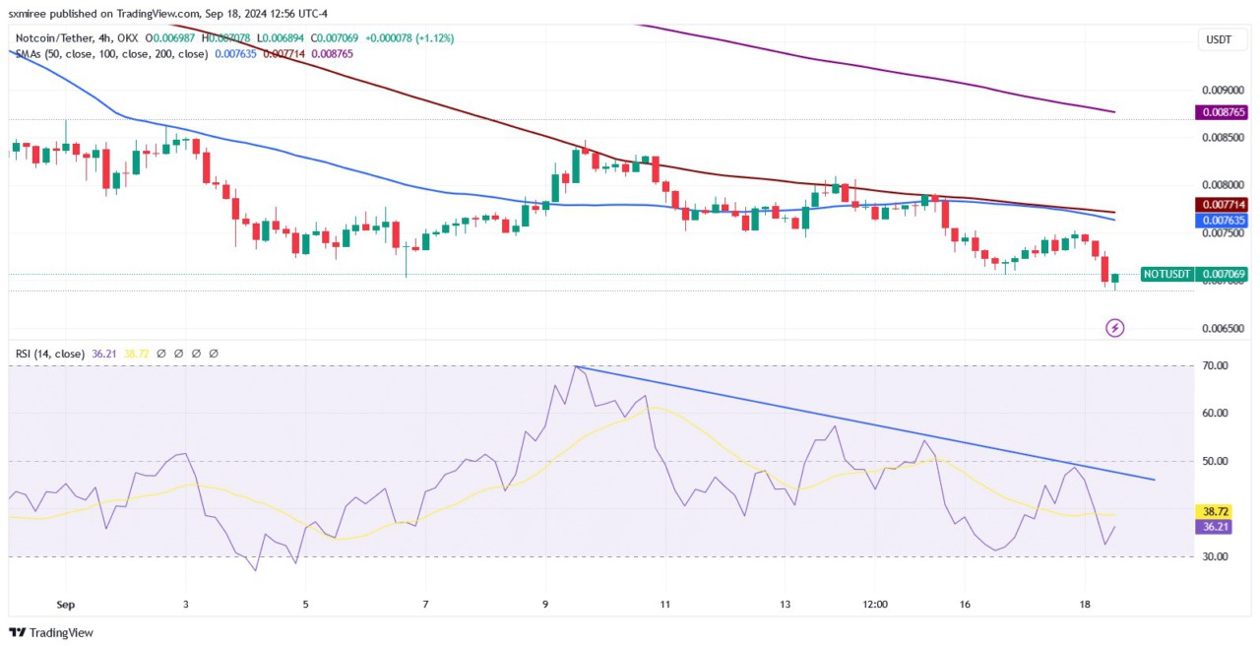This screenshot has height=648, width=1260.
Task: Click the purple lightning bolt event icon
Action: click(1115, 328)
